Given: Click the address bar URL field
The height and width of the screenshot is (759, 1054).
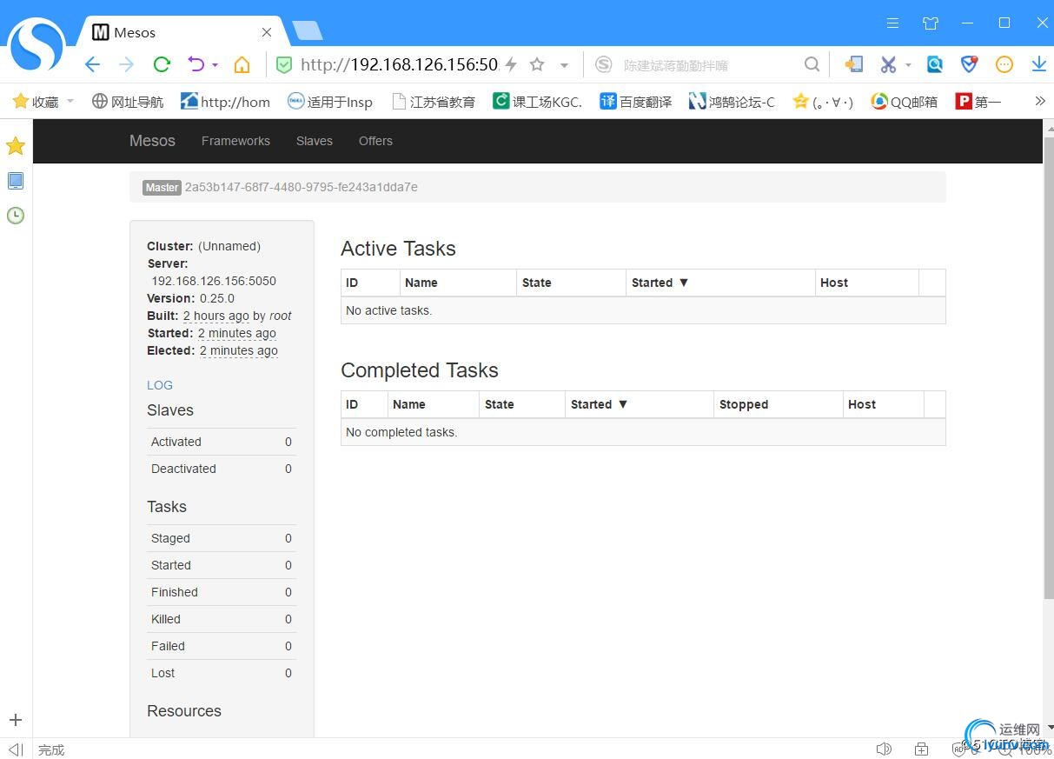Looking at the screenshot, I should 399,64.
